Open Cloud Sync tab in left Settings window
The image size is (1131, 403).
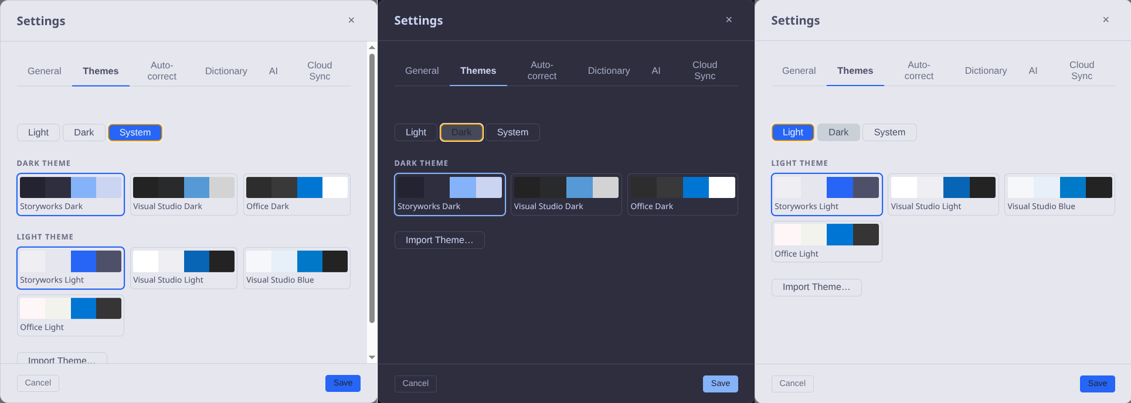320,71
